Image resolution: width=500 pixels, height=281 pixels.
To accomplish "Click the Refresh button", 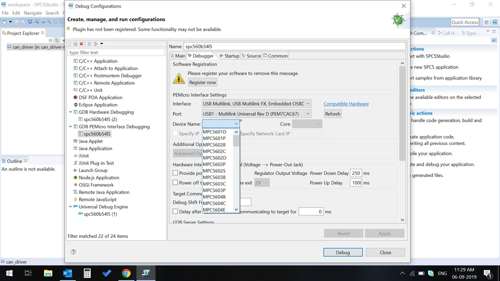I will (x=333, y=113).
